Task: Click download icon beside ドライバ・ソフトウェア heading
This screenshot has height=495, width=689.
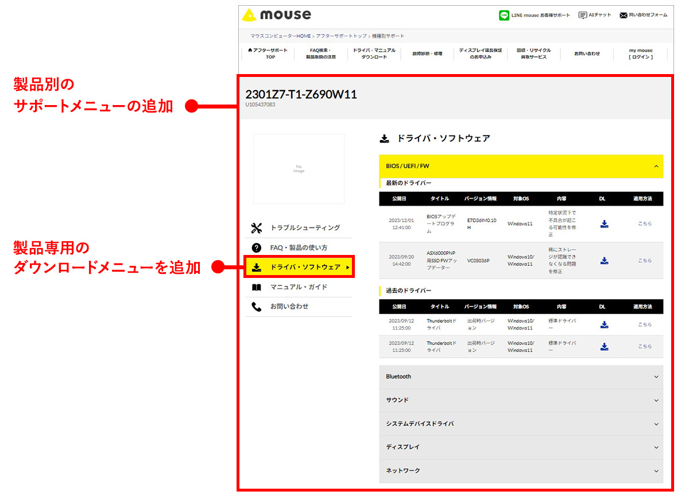Action: (384, 138)
